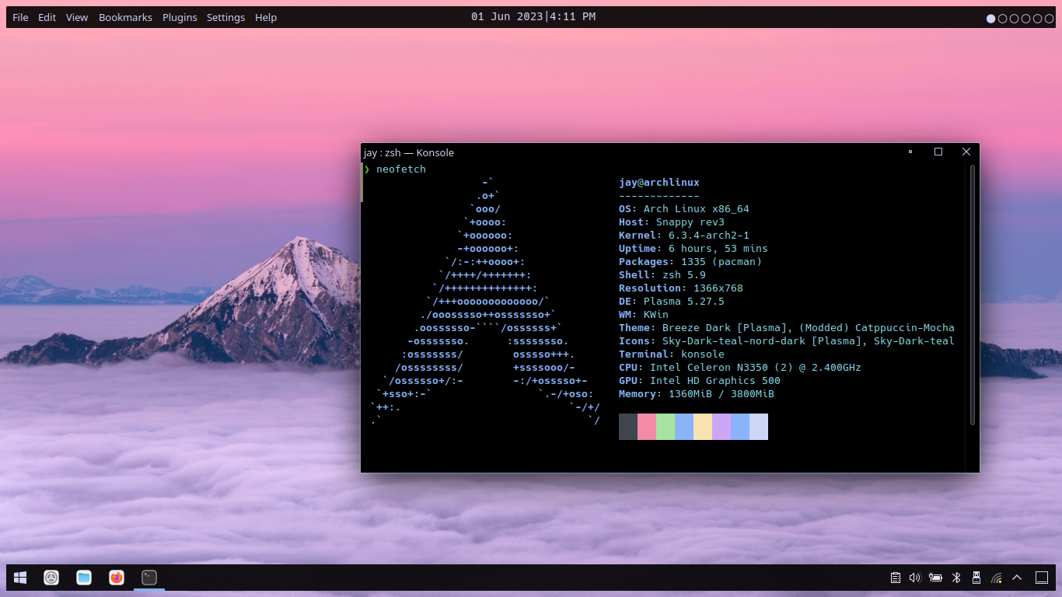Viewport: 1062px width, 597px height.
Task: Click the 'Shell: zsh 5.9' line
Action: [x=662, y=275]
